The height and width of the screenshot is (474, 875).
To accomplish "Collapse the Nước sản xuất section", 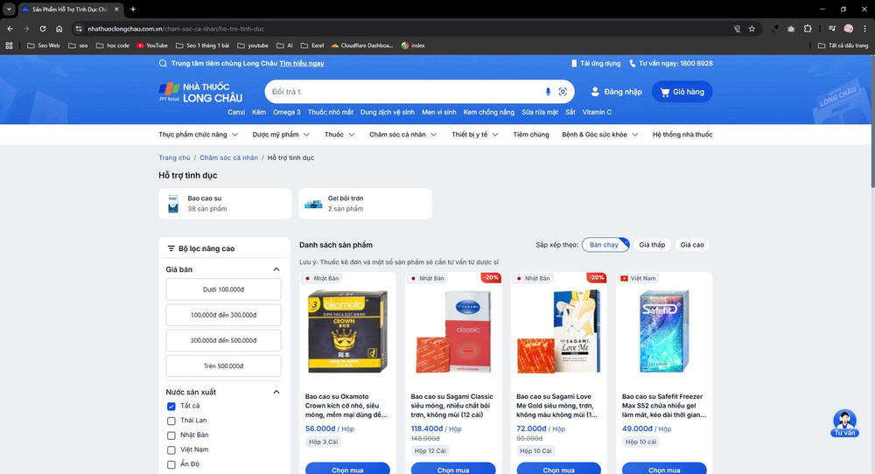I will pos(276,392).
